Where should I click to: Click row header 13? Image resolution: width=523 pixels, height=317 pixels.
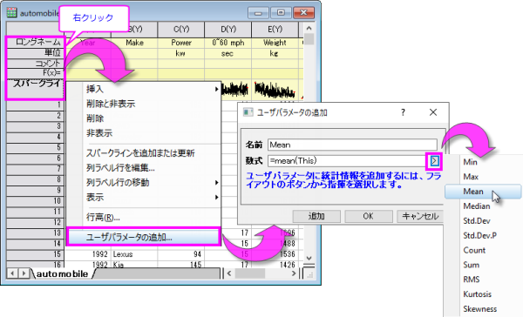(x=35, y=233)
